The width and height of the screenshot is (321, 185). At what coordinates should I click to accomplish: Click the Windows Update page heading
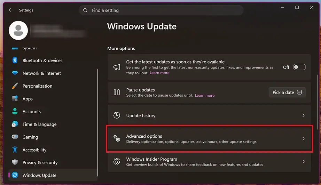[x=142, y=26]
